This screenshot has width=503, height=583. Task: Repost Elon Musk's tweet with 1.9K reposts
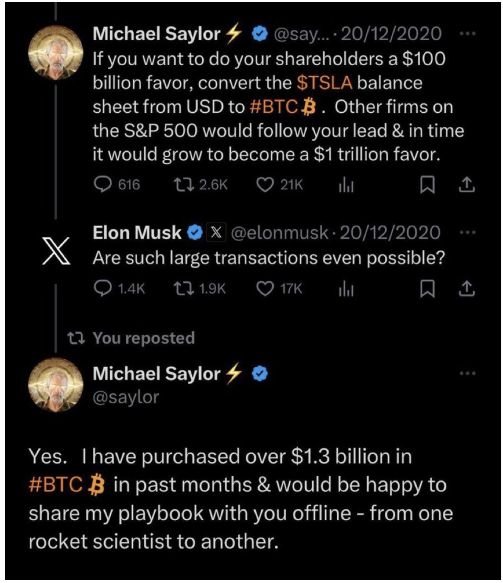184,289
